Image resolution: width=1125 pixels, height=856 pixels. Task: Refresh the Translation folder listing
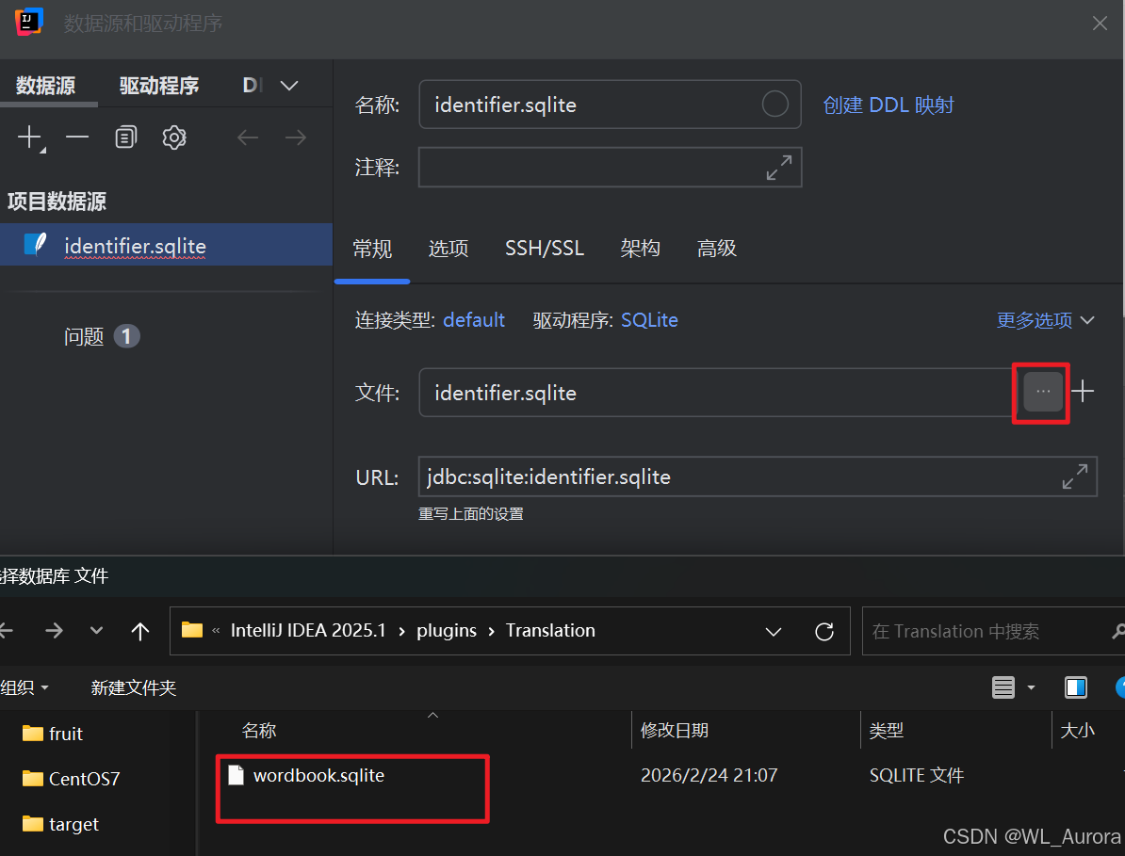coord(824,631)
